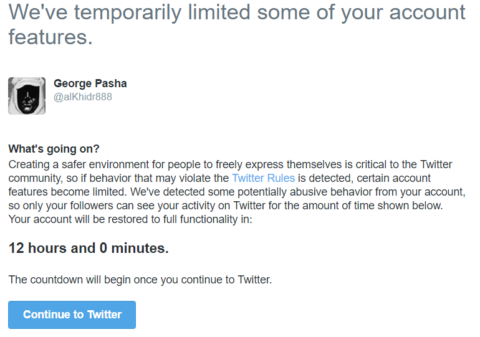The height and width of the screenshot is (337, 480).
Task: Click the Continue to Twitter button
Action: click(x=72, y=315)
